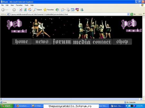Open the home navigation button on page

click(x=22, y=42)
